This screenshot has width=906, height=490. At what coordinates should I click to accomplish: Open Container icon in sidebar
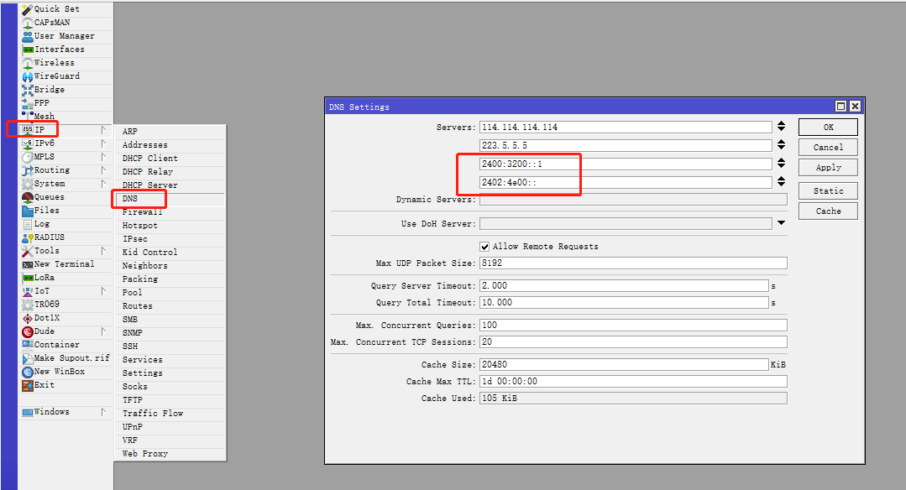coord(27,345)
